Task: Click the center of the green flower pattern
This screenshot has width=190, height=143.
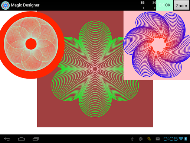Action: point(95,69)
